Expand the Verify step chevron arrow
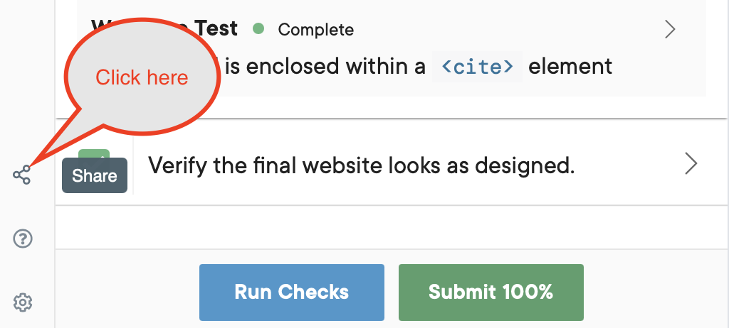 tap(690, 164)
